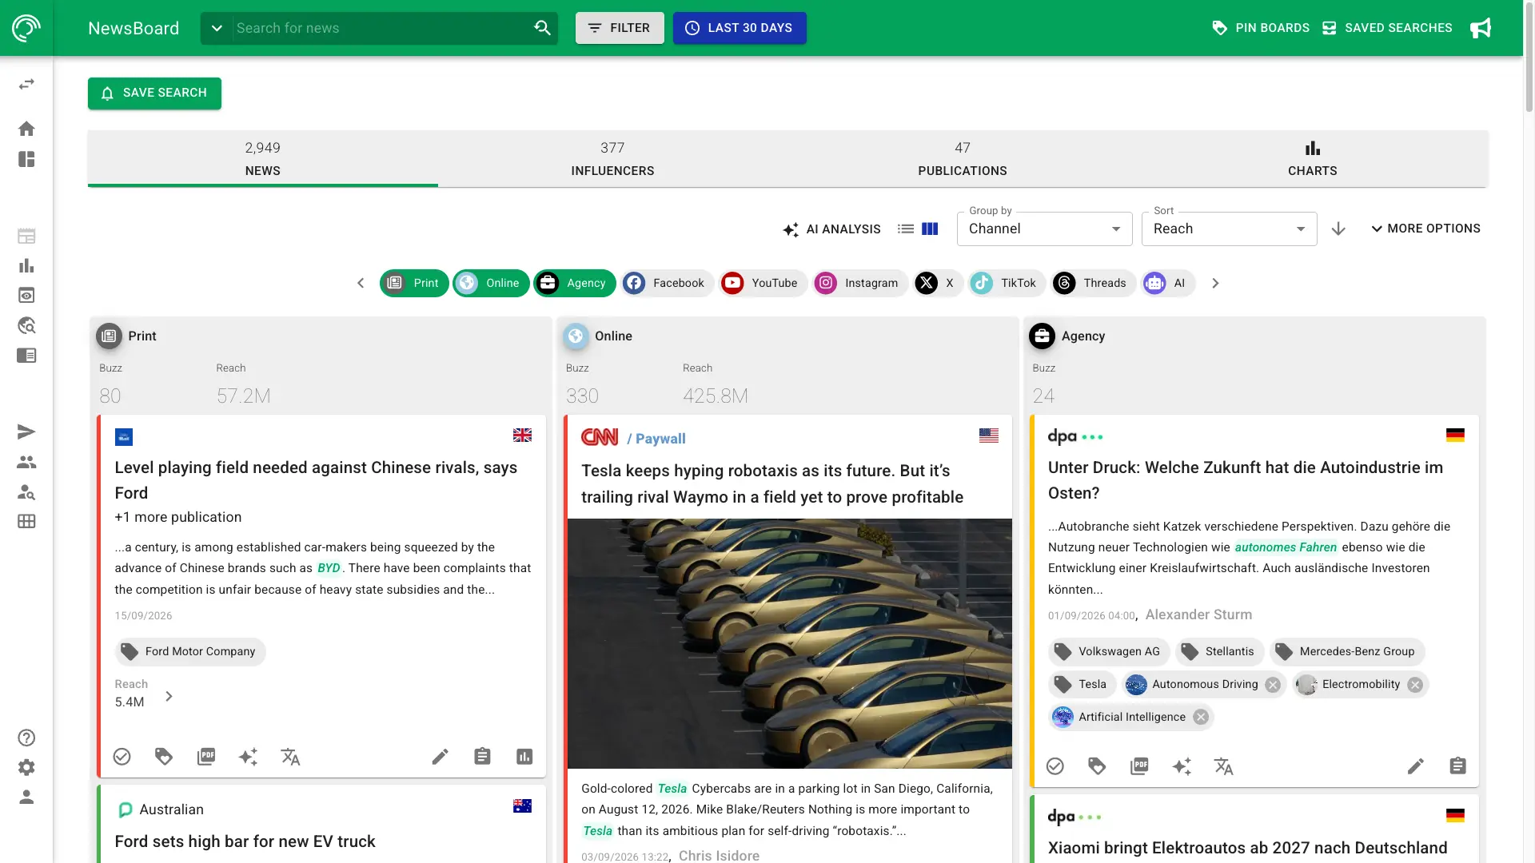
Task: Remove the Electromobility tag
Action: [1415, 685]
